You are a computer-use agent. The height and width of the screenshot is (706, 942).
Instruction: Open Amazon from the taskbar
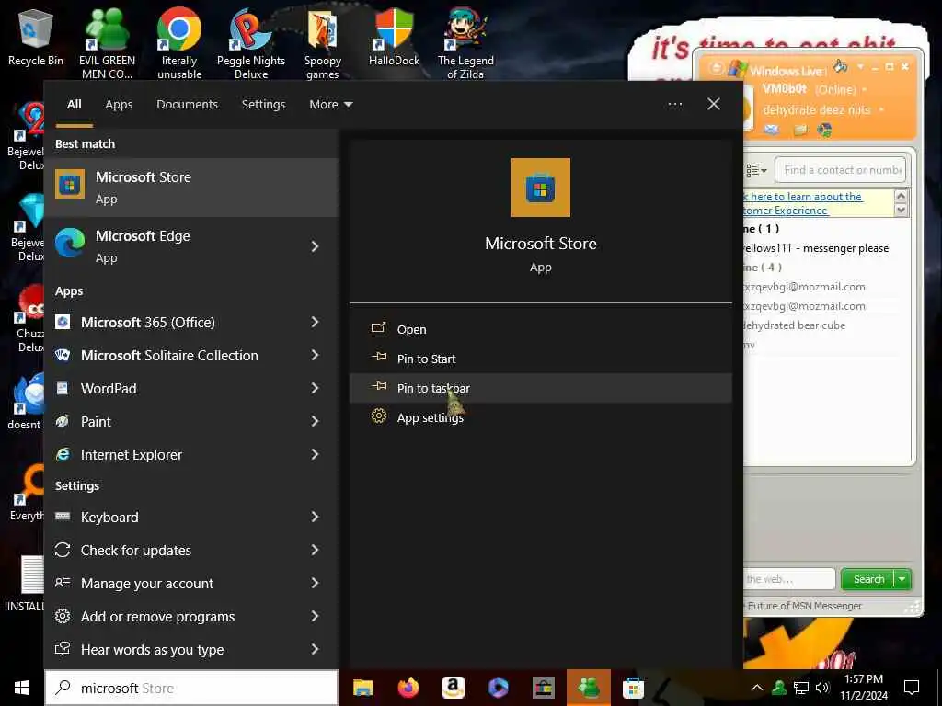click(x=454, y=688)
